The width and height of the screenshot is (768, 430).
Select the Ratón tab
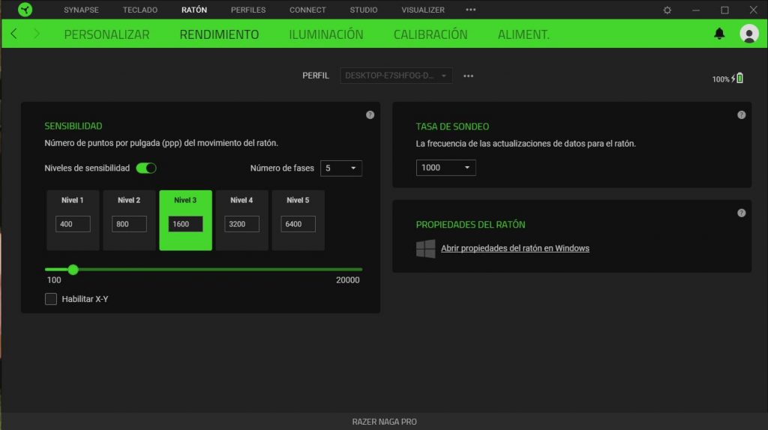click(x=194, y=10)
